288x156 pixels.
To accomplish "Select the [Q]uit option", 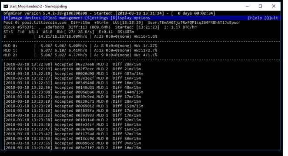I will (271, 18).
